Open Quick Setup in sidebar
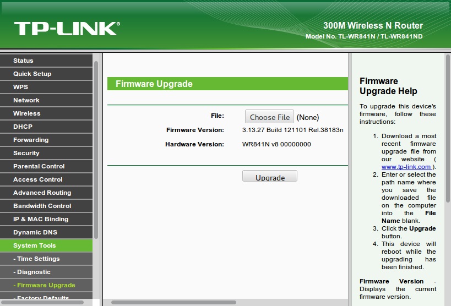This screenshot has height=306, width=451. coord(46,74)
